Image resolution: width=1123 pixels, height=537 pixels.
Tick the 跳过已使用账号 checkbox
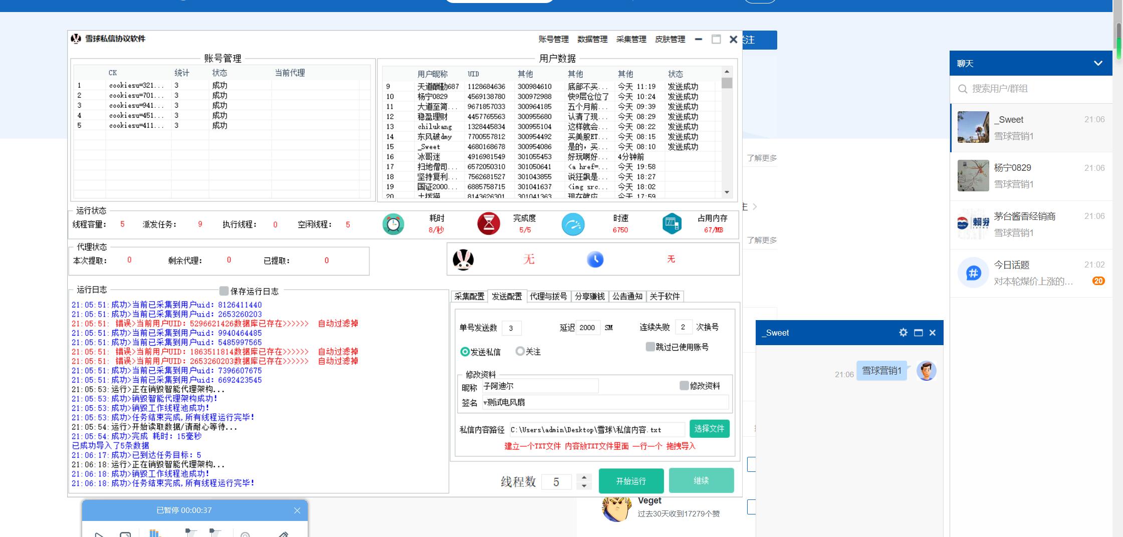pos(650,347)
